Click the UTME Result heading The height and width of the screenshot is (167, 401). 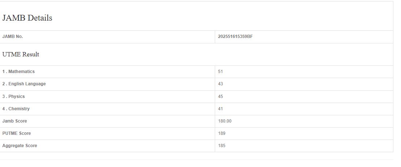(x=21, y=55)
